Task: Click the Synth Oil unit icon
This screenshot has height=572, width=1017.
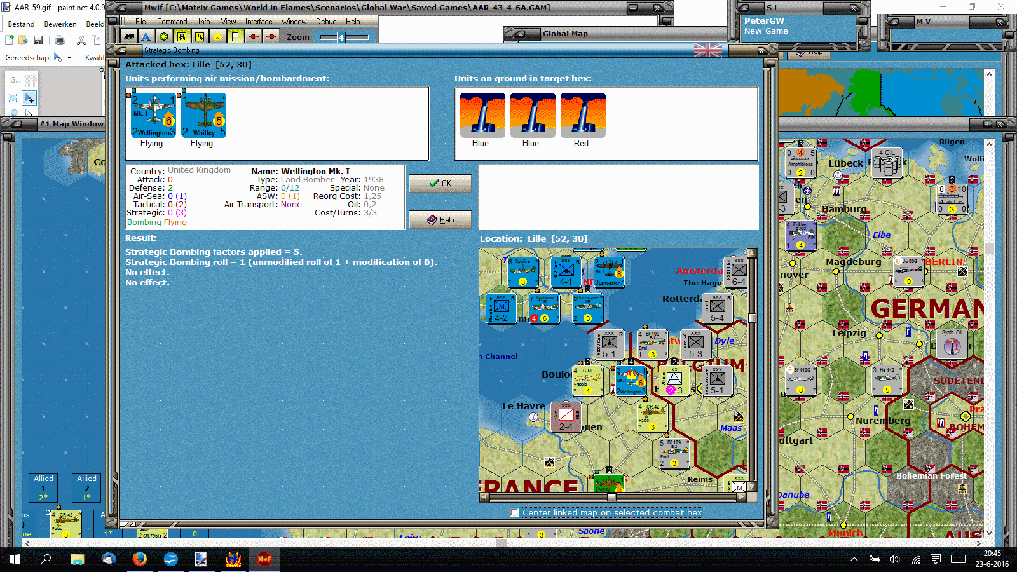Action: click(952, 344)
